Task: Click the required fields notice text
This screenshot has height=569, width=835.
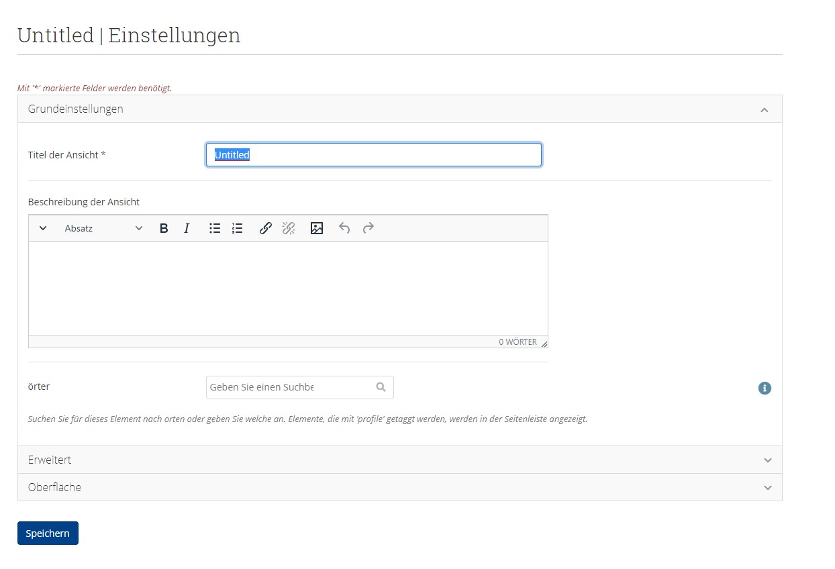Action: [x=95, y=88]
